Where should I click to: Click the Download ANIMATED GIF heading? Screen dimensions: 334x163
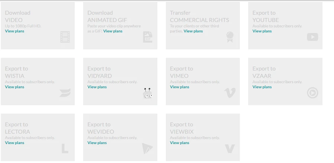click(107, 16)
